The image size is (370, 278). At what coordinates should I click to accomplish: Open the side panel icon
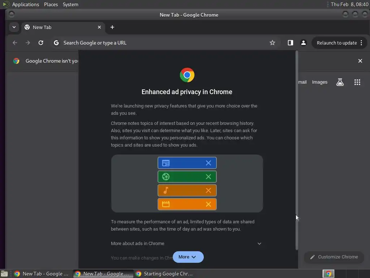coord(290,43)
